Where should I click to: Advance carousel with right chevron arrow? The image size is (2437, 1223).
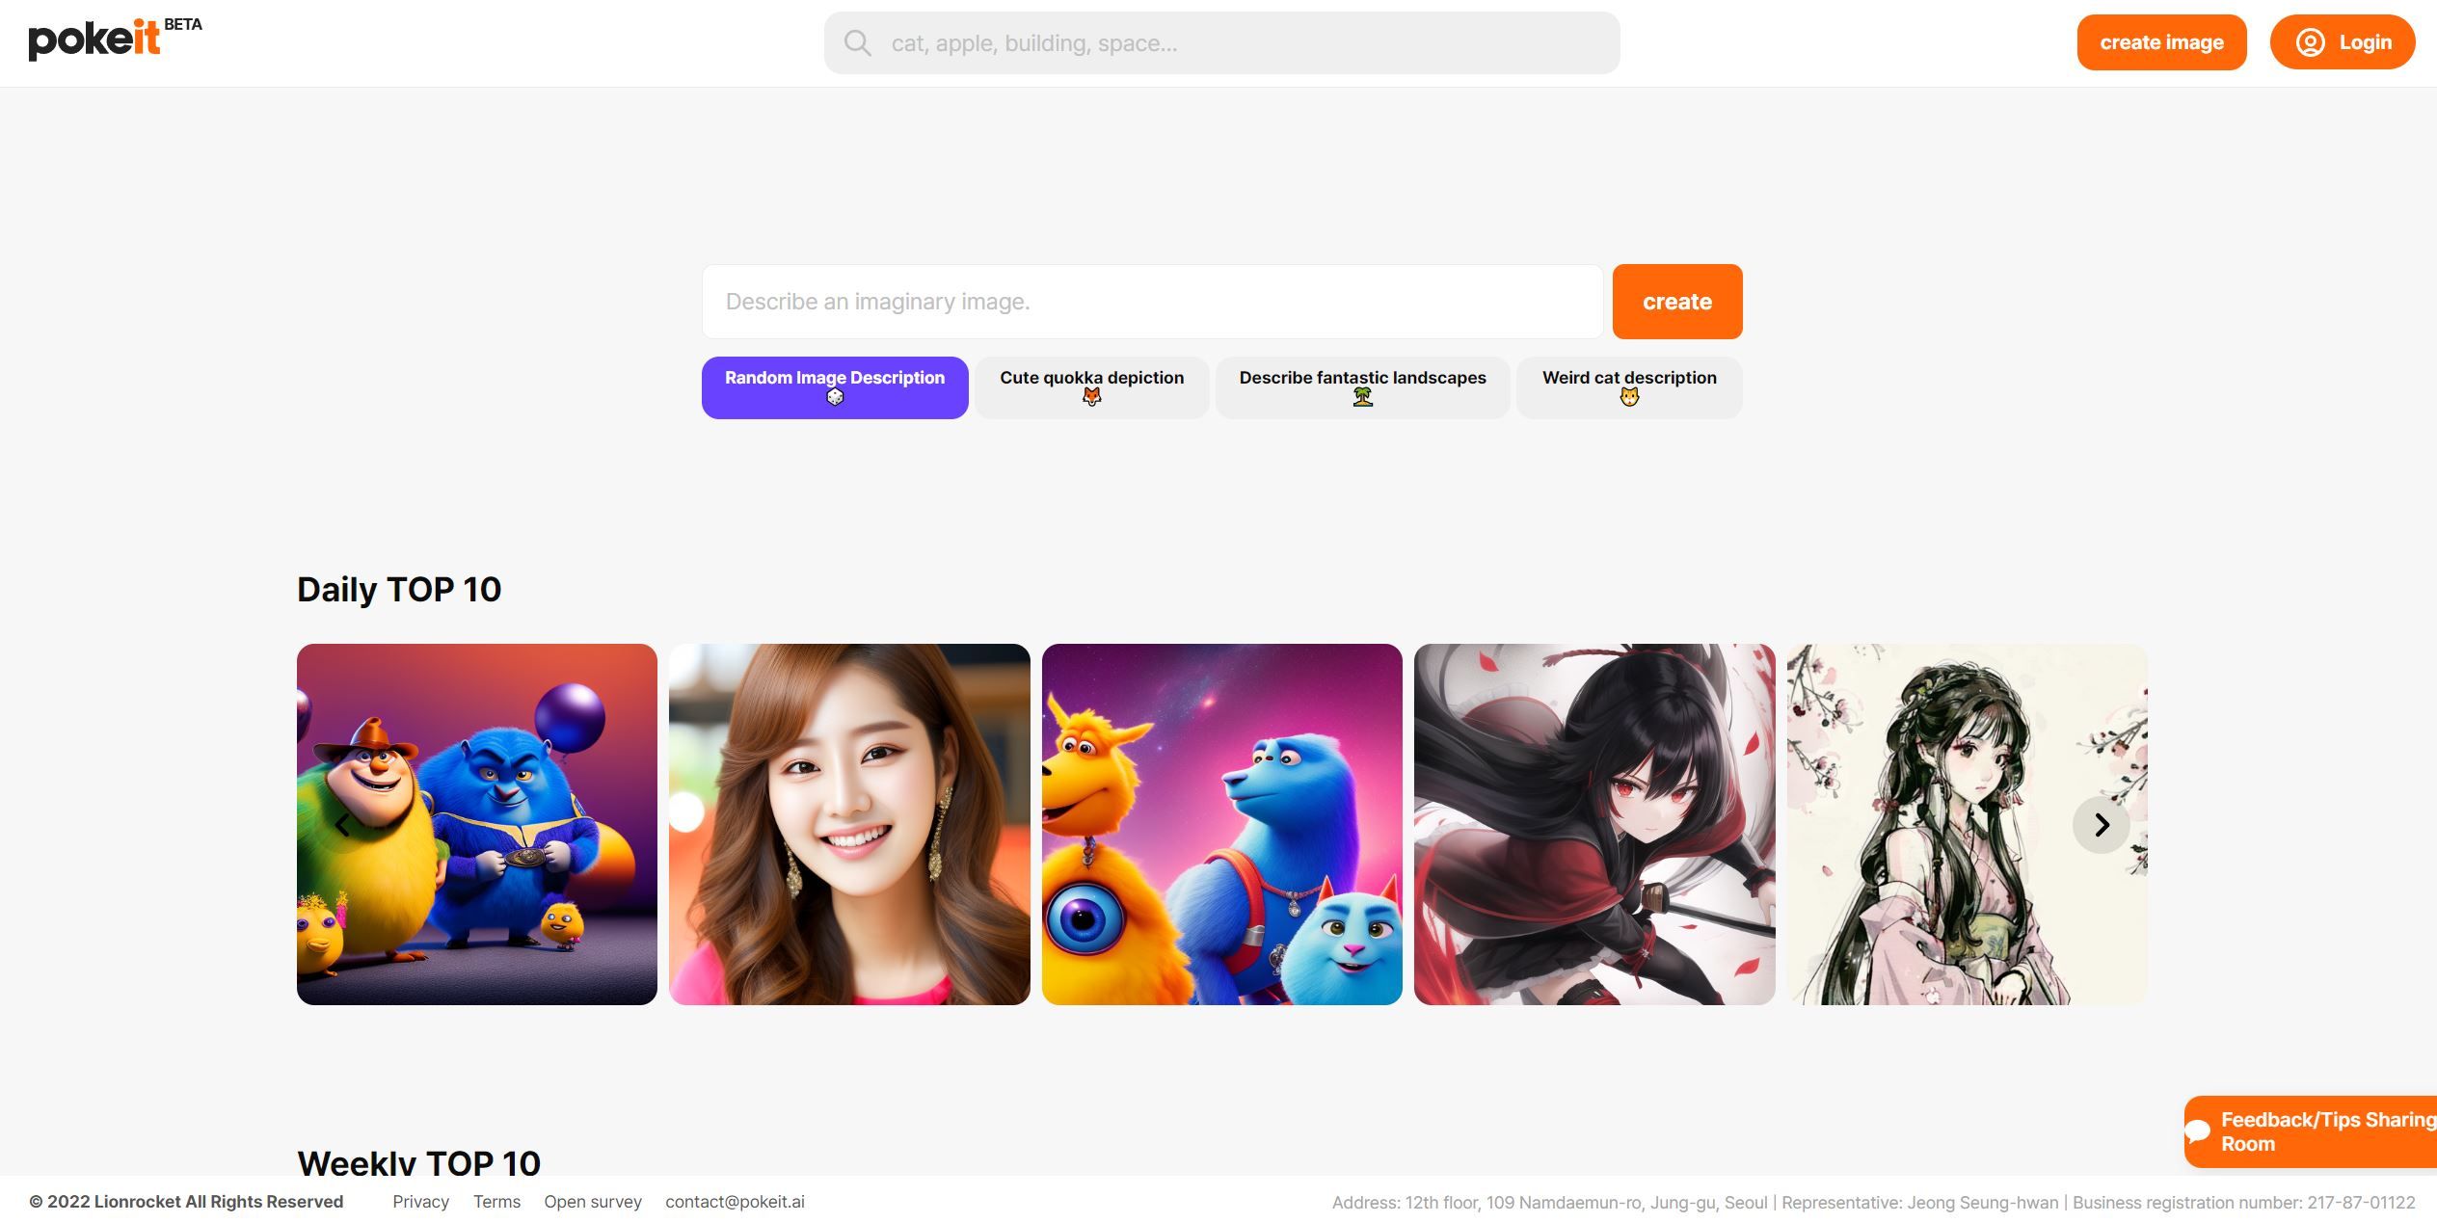coord(2102,825)
